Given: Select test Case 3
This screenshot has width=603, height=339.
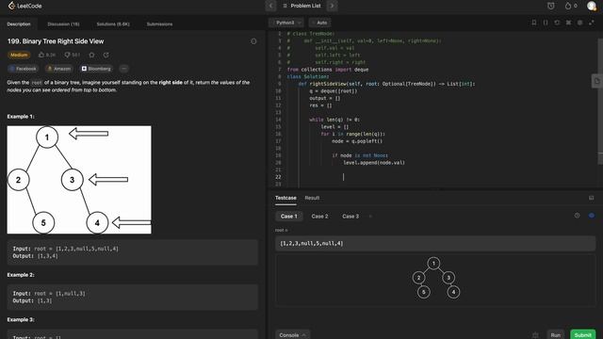Looking at the screenshot, I should 350,217.
